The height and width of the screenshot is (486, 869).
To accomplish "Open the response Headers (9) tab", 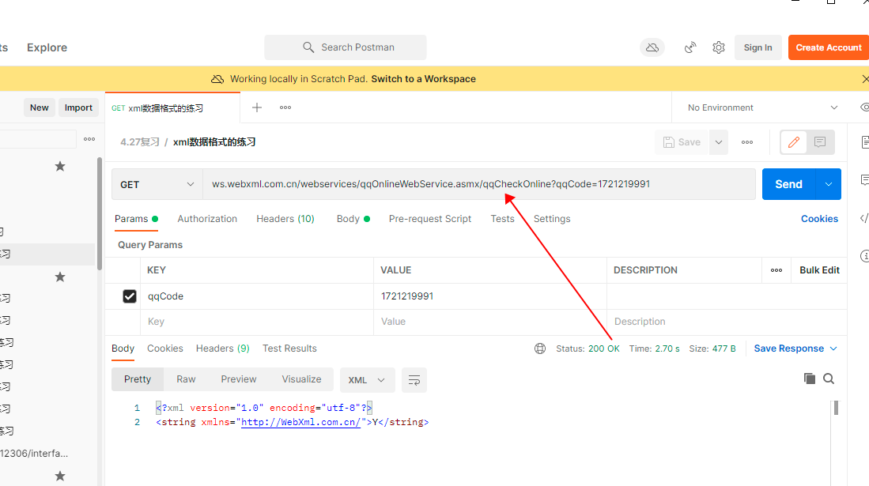I will (x=223, y=348).
